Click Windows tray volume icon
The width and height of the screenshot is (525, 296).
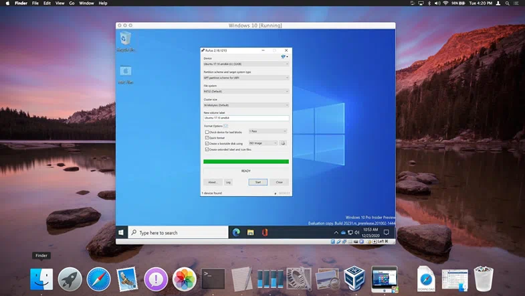[357, 232]
